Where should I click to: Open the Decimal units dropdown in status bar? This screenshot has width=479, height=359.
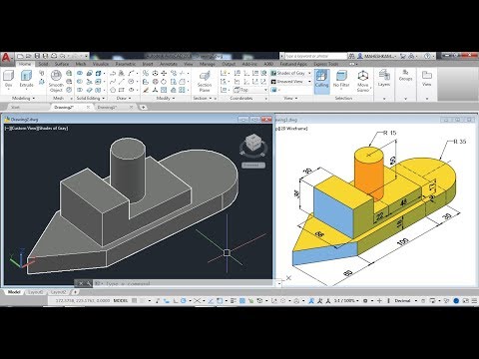[405, 301]
